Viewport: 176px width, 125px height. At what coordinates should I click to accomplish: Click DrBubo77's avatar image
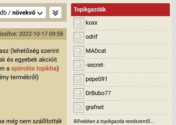(x=79, y=93)
